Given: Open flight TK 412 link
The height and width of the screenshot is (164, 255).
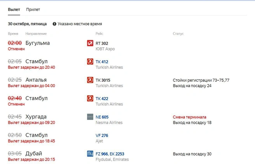Looking at the screenshot, I should (102, 62).
